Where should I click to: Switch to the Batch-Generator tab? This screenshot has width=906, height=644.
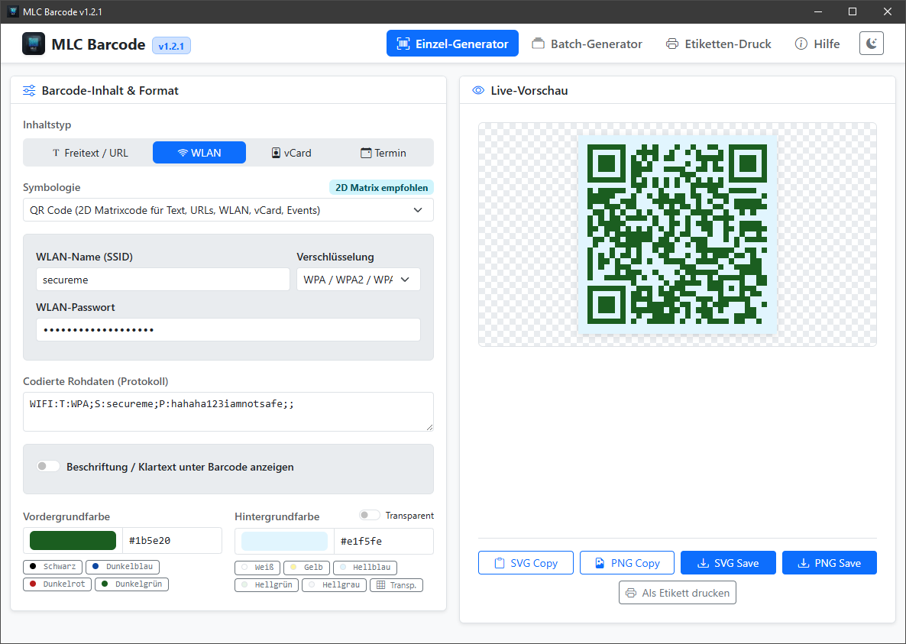[x=587, y=44]
